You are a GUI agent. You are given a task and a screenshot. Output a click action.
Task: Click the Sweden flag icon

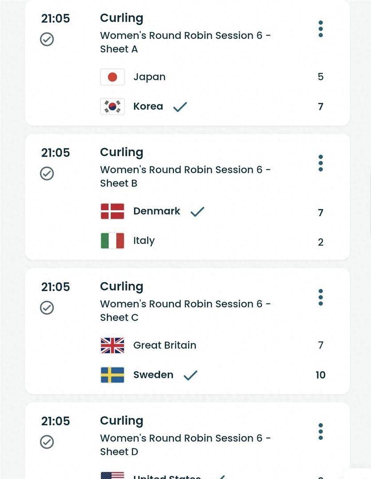[x=112, y=375]
